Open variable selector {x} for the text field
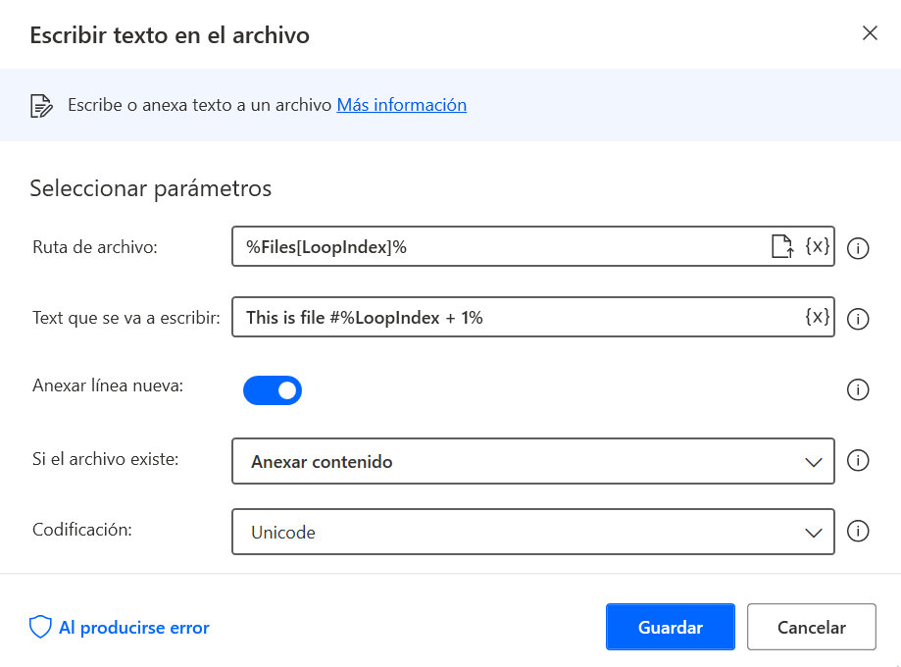The height and width of the screenshot is (667, 901). click(x=815, y=318)
